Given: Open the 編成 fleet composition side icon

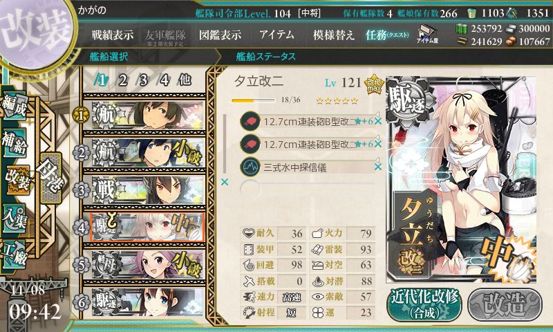Looking at the screenshot, I should coord(15,107).
